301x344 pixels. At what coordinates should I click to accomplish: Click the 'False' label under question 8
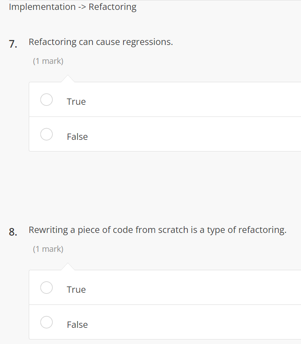(77, 325)
